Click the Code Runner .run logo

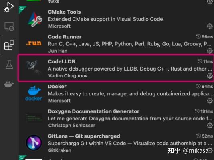(x=34, y=43)
